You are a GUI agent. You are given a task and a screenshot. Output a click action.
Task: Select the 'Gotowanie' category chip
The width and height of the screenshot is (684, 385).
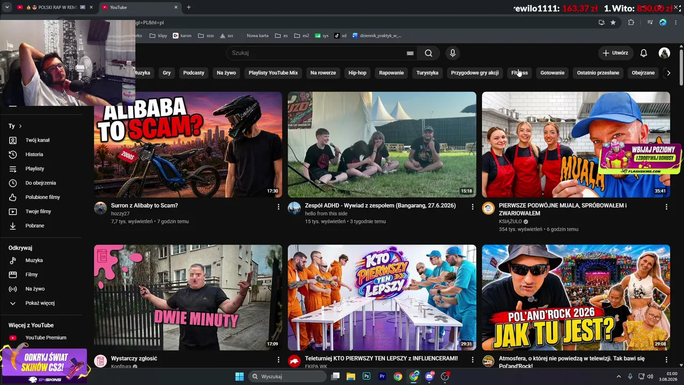[x=553, y=73]
